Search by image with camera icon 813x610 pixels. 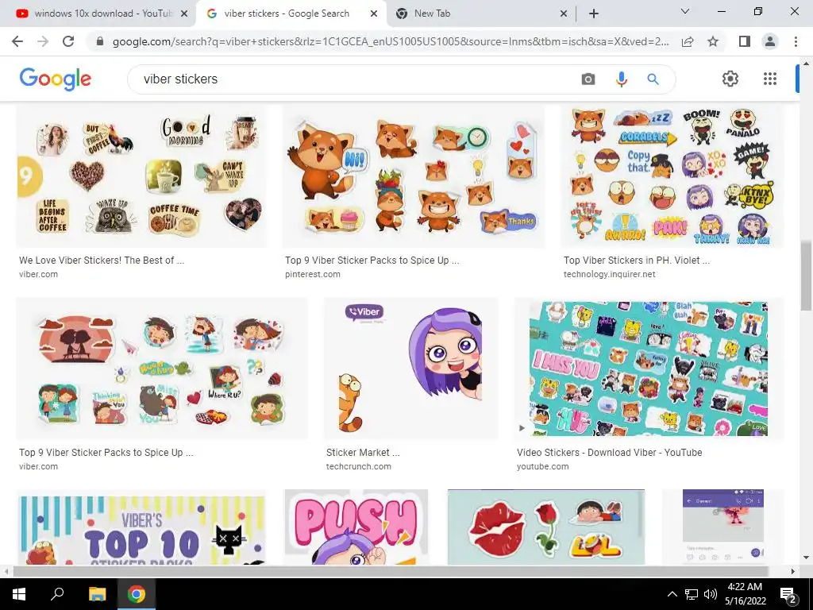[588, 79]
